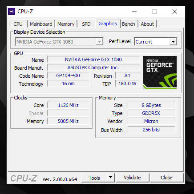Click the Vendor label in Memory group
The width and height of the screenshot is (194, 194).
pos(115,121)
